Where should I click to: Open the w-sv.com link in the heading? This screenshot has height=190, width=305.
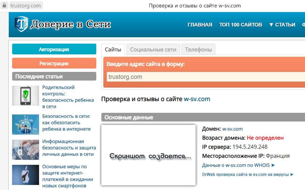coord(197,99)
